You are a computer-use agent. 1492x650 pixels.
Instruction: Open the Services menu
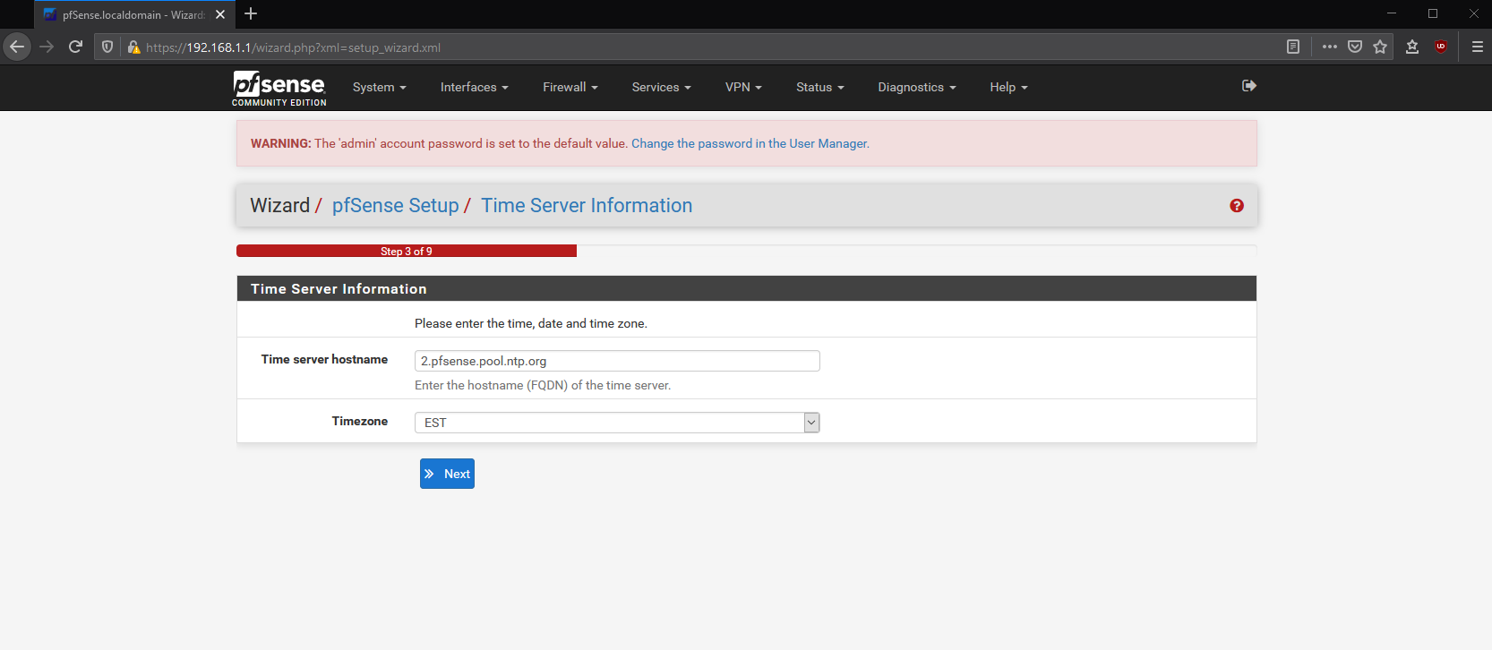point(661,87)
